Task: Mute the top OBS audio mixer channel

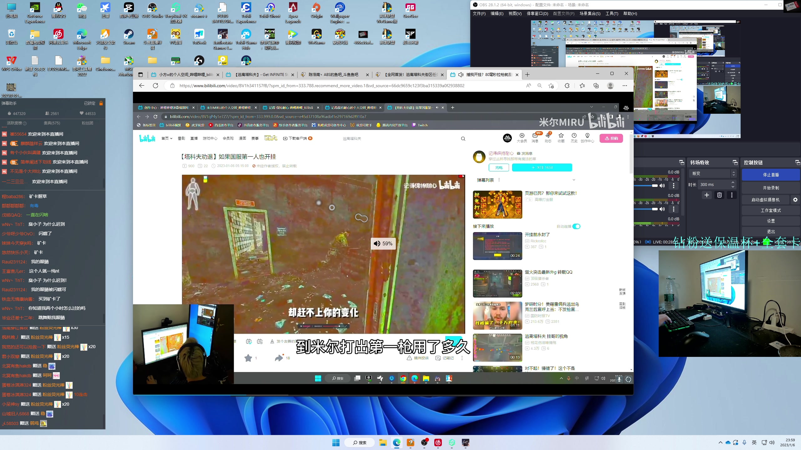Action: pos(662,186)
